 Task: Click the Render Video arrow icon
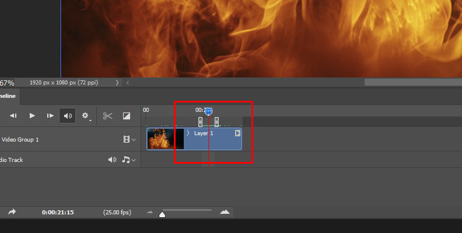click(x=12, y=212)
